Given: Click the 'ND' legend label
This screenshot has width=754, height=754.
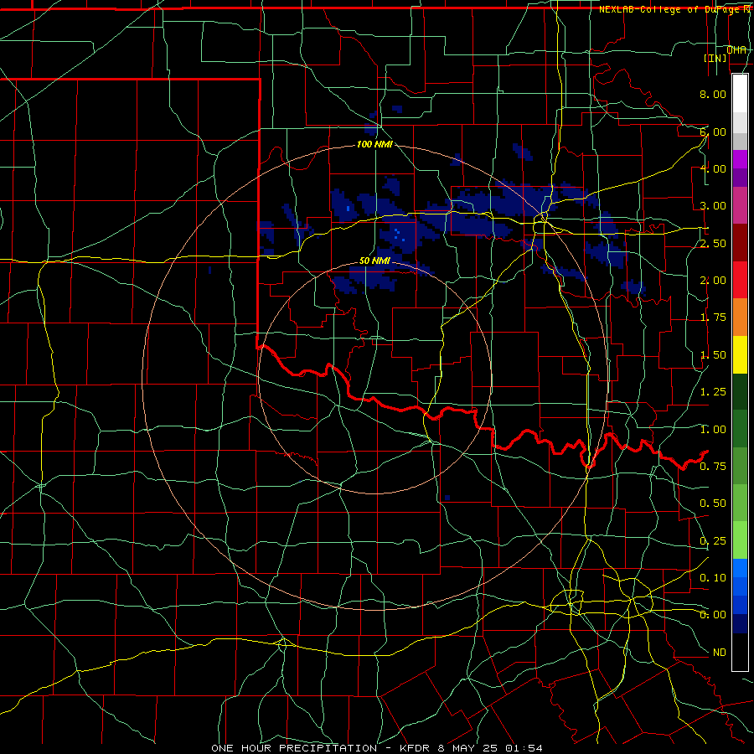Looking at the screenshot, I should pos(720,653).
